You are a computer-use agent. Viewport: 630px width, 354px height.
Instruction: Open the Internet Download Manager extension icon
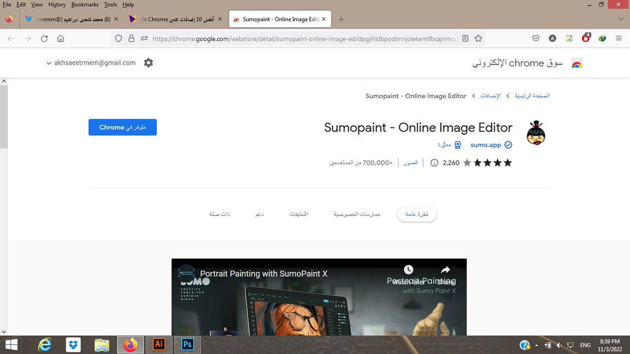603,38
